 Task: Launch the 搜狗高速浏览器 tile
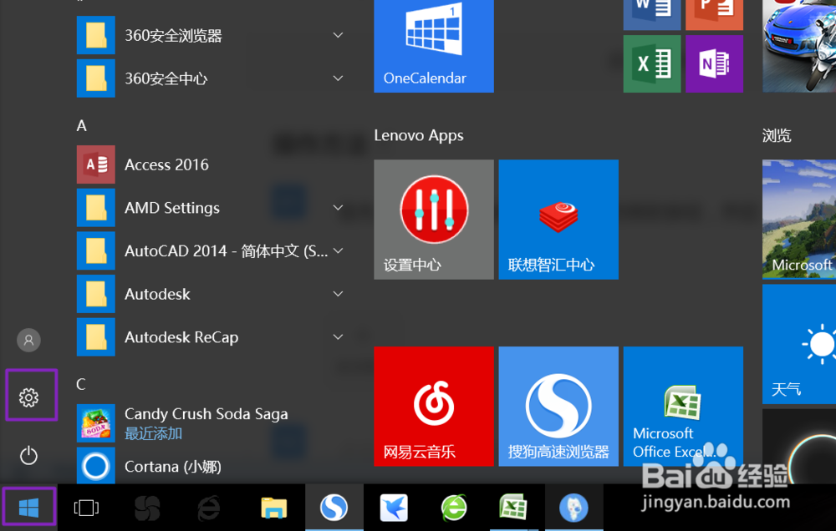558,407
